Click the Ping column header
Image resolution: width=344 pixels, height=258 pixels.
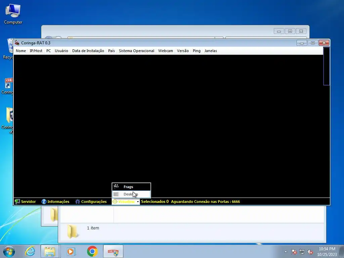pyautogui.click(x=197, y=51)
